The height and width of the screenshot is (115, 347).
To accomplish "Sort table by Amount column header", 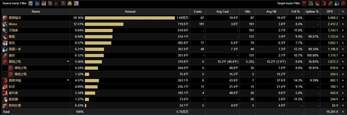I will (x=130, y=12).
